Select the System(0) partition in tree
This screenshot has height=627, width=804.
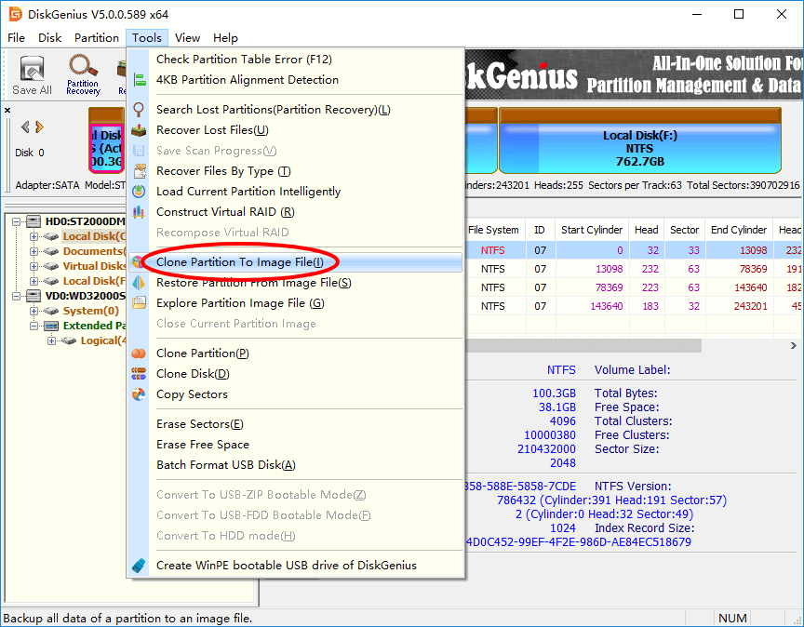(91, 311)
